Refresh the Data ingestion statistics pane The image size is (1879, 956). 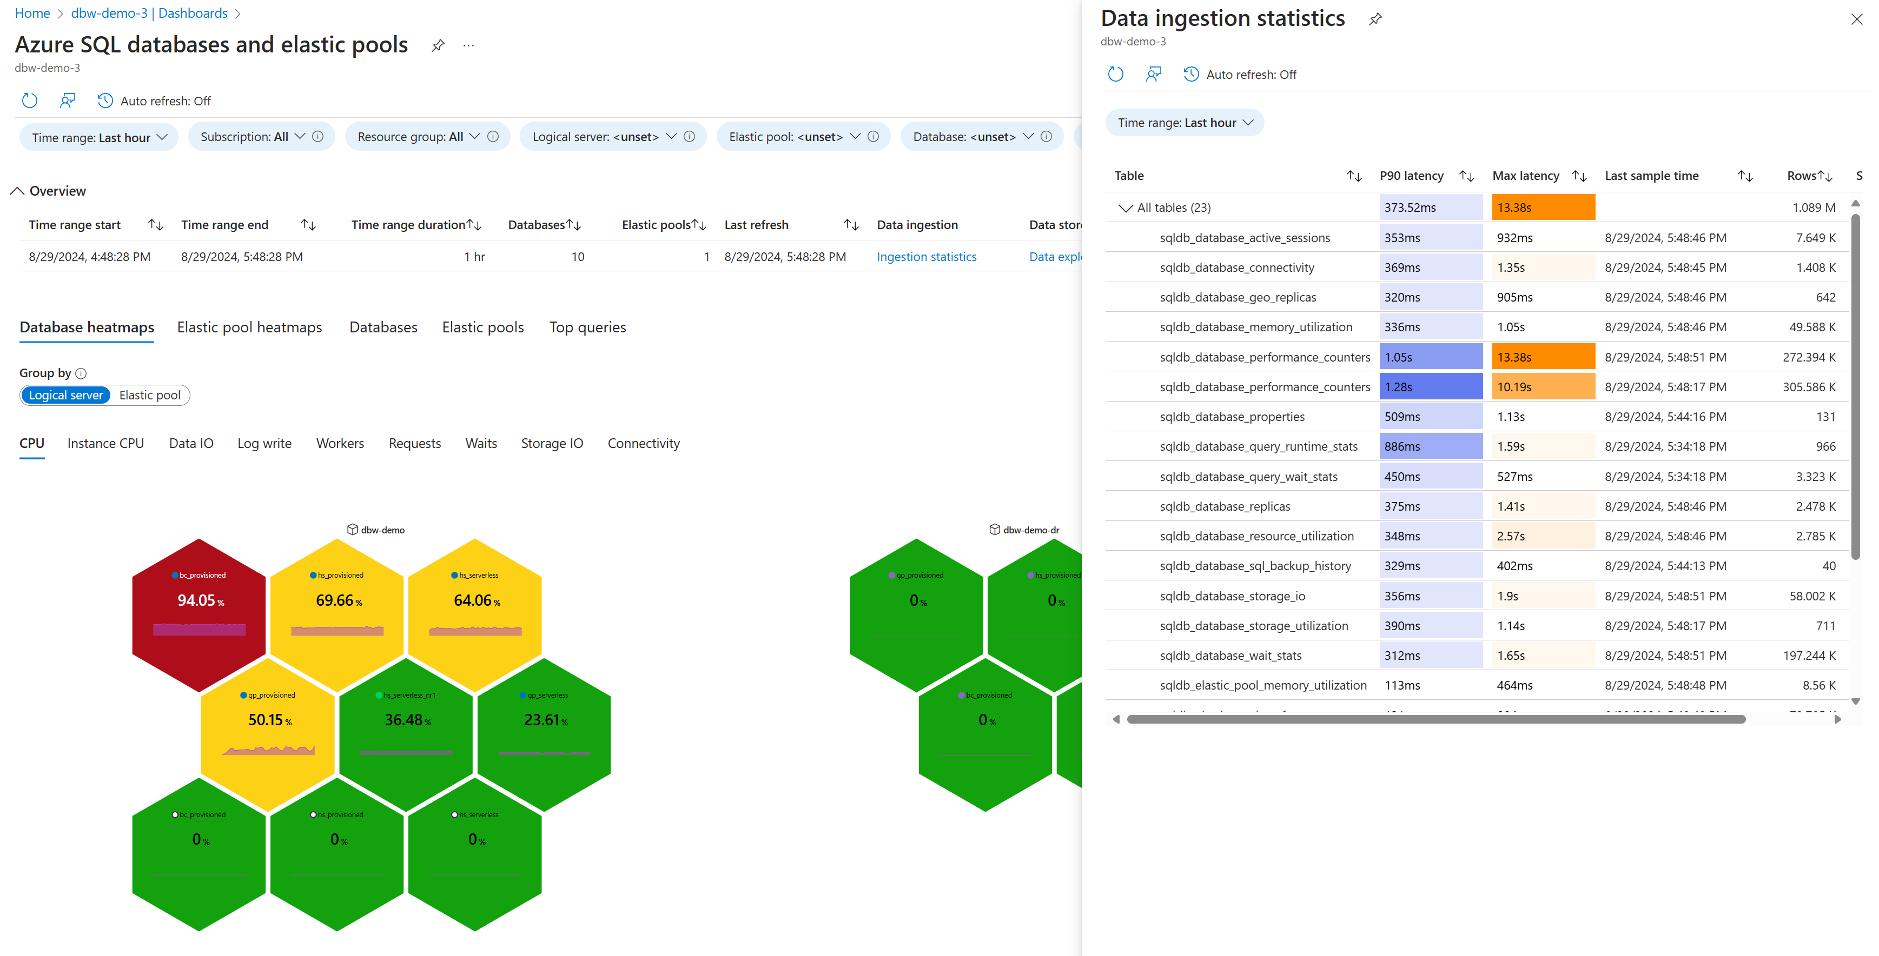tap(1115, 75)
